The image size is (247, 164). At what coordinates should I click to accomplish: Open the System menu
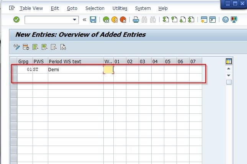pyautogui.click(x=143, y=8)
